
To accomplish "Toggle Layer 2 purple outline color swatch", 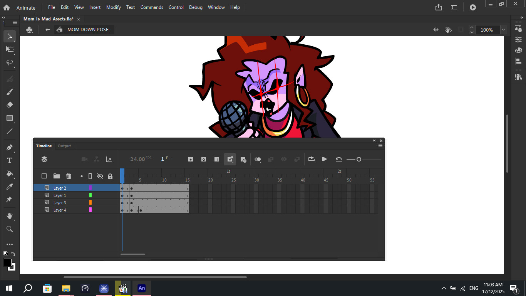I will [90, 188].
